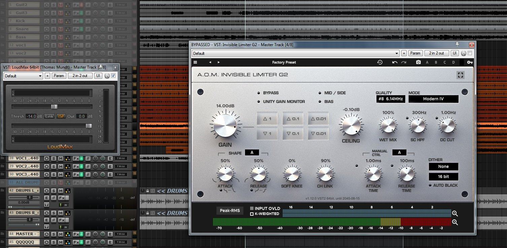This screenshot has height=248, width=507.
Task: Select comparison slot B
Action: coord(436,62)
